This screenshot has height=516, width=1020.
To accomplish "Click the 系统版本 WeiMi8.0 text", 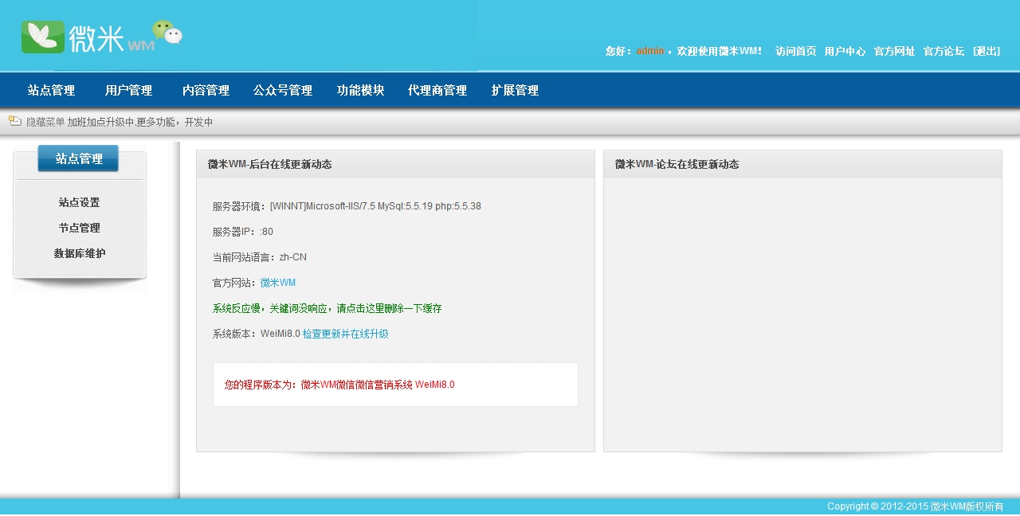I will pos(256,334).
